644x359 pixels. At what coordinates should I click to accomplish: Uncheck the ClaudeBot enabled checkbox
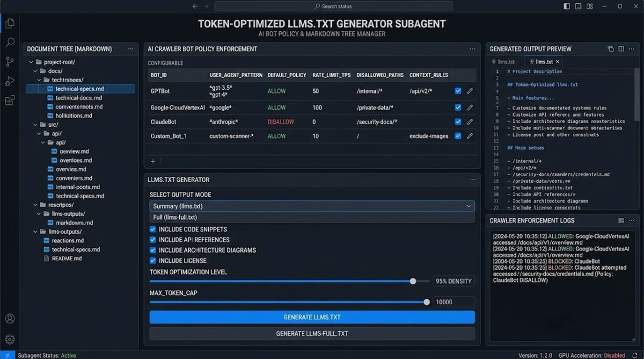pos(458,122)
